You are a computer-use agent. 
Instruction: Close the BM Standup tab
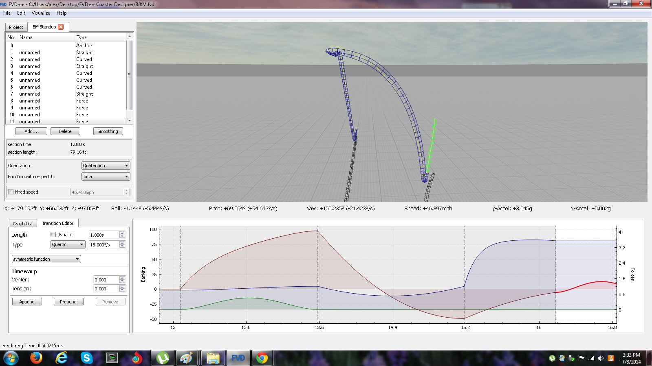[61, 27]
